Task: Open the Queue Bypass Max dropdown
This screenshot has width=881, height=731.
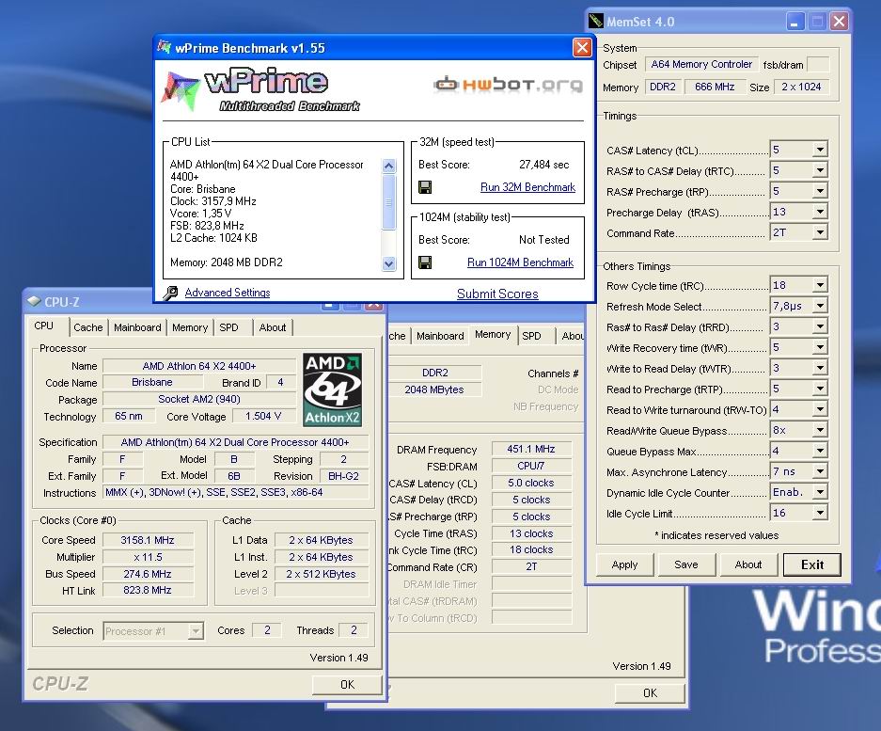Action: coord(820,451)
